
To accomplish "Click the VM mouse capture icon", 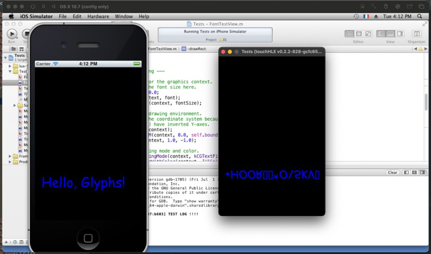I will click(386, 6).
